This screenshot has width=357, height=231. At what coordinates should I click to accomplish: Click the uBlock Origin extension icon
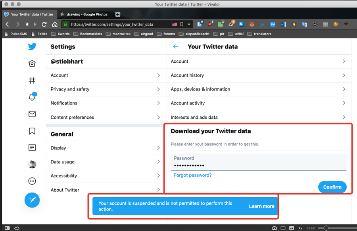(210, 24)
